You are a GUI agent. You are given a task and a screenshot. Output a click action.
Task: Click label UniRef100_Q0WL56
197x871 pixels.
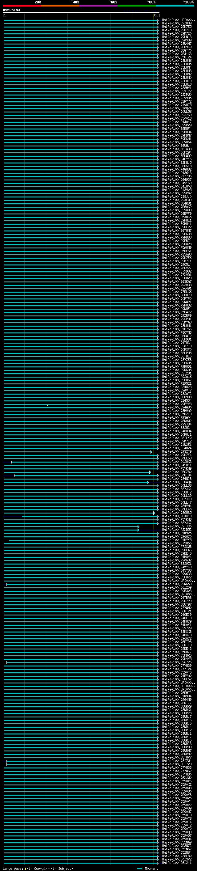177,112
